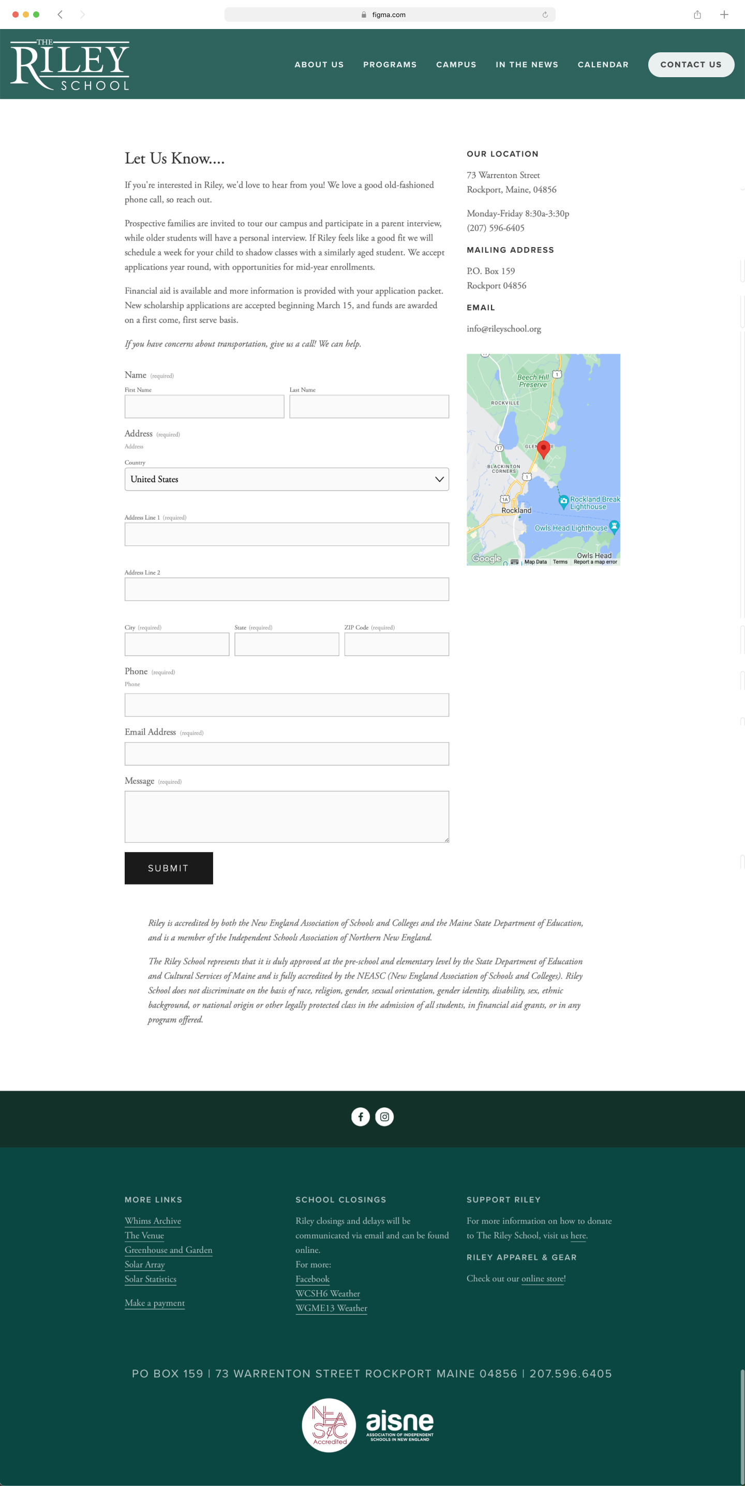745x1486 pixels.
Task: Focus the First Name field
Action: 204,407
